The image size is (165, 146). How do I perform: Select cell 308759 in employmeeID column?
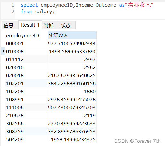(x=27, y=131)
